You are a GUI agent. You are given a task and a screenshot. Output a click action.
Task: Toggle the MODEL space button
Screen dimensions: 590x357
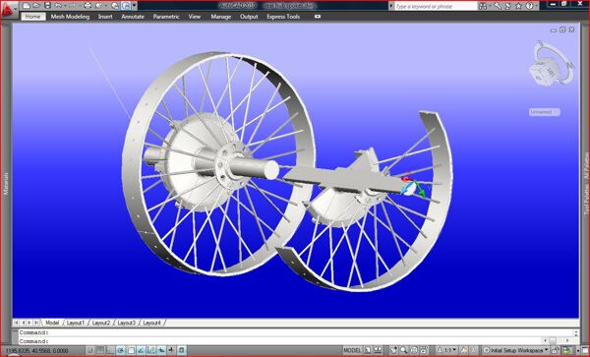352,350
